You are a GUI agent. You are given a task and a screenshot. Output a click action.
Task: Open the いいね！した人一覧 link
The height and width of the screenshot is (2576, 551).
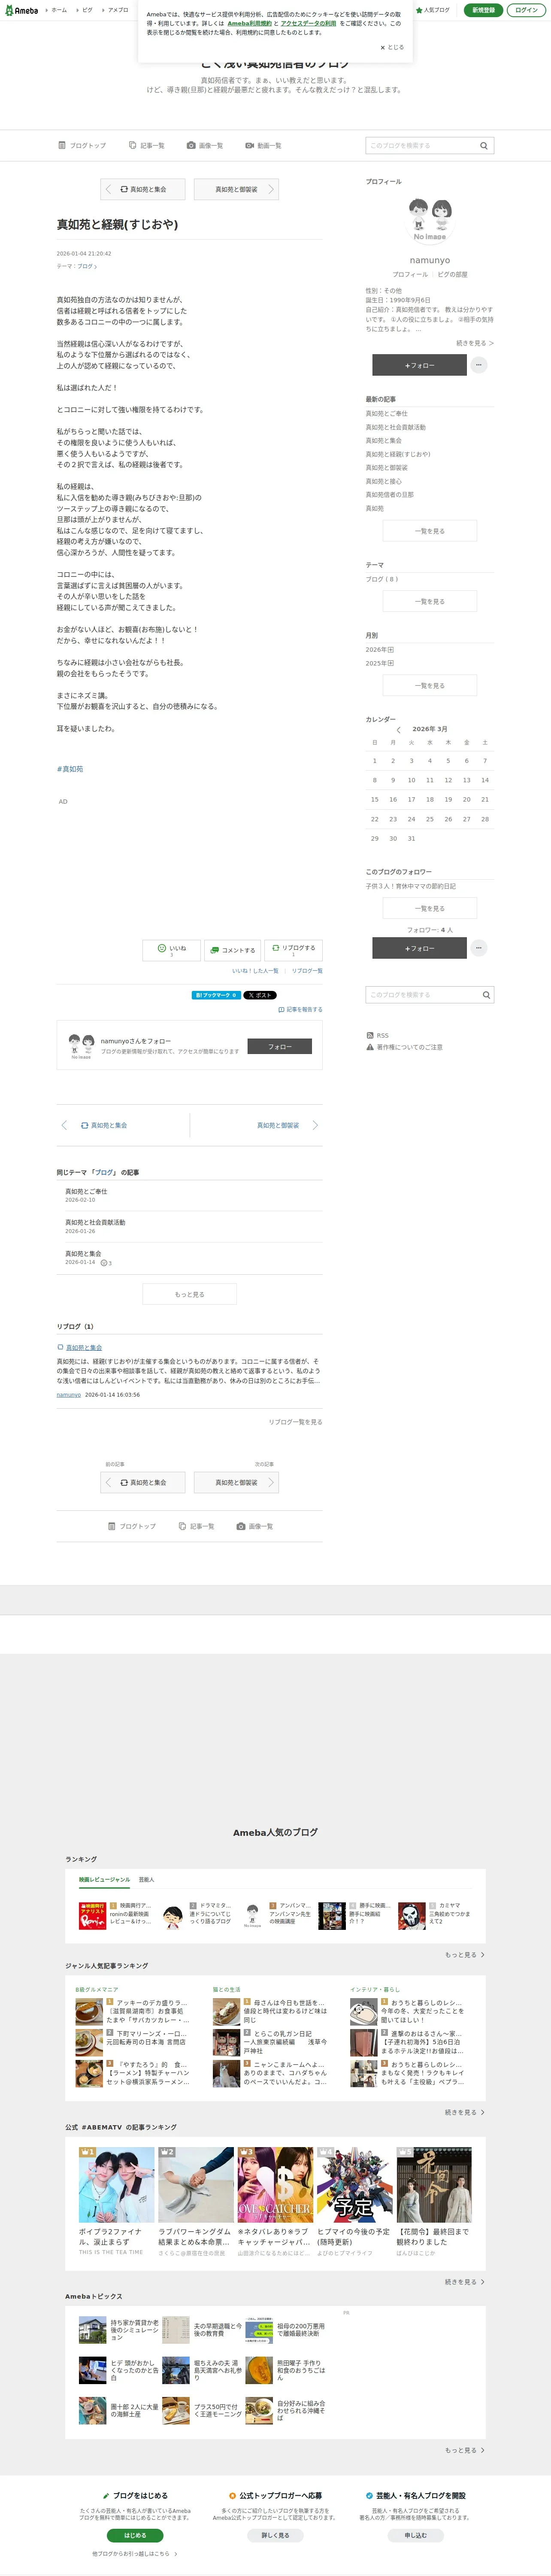point(255,971)
